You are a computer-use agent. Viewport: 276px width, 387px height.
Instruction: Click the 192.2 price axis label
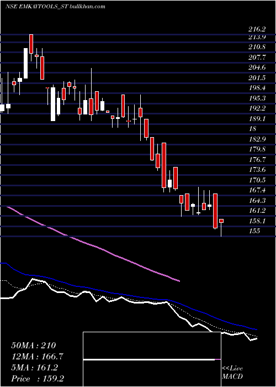(257, 108)
